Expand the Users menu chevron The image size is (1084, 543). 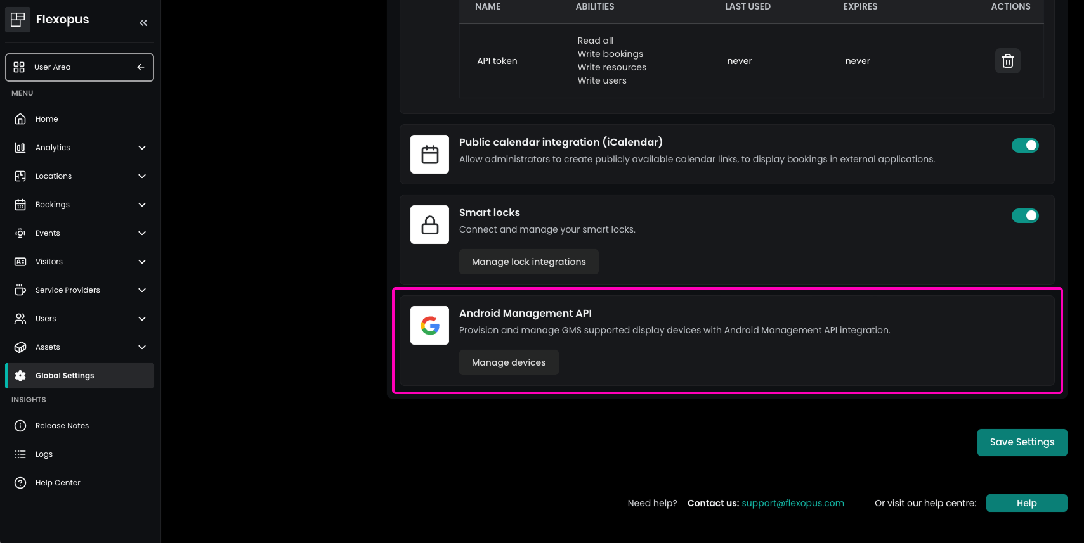(142, 319)
